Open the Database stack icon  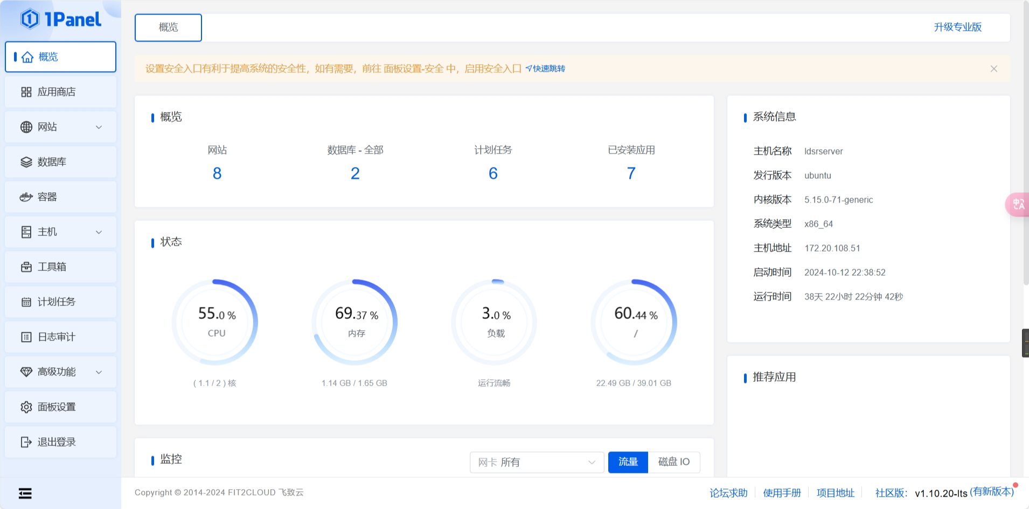coord(26,162)
